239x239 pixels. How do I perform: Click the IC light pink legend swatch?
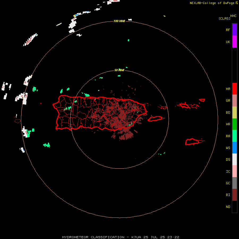234,171
